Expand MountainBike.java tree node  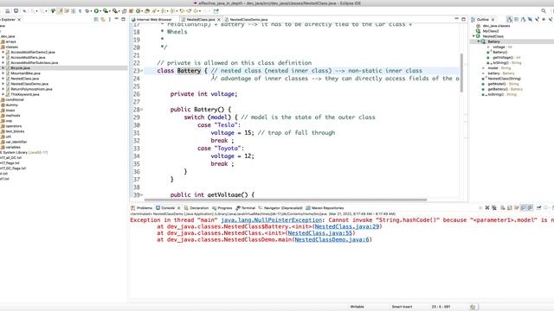click(x=3, y=73)
